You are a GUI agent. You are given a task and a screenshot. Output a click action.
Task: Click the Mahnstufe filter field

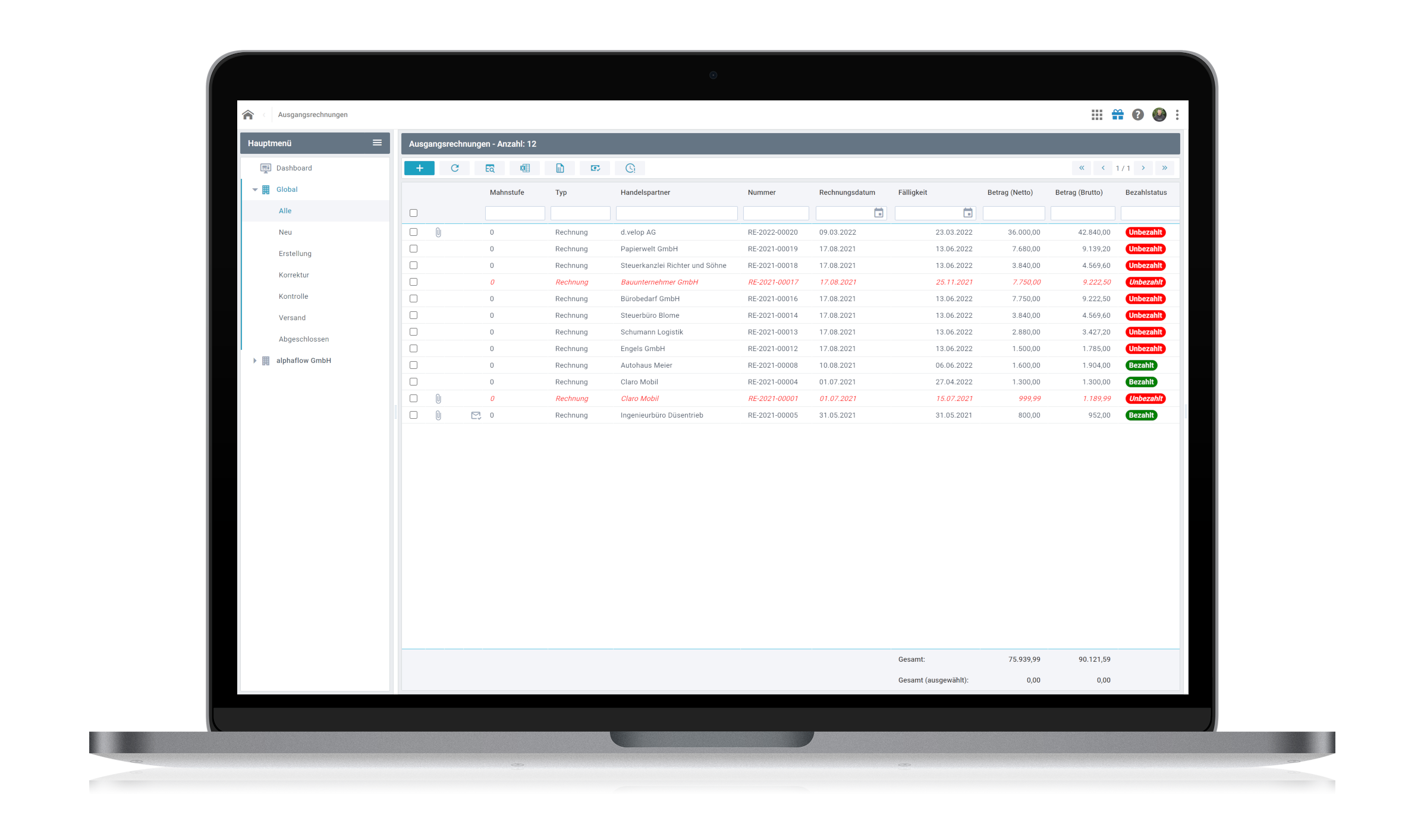[515, 213]
